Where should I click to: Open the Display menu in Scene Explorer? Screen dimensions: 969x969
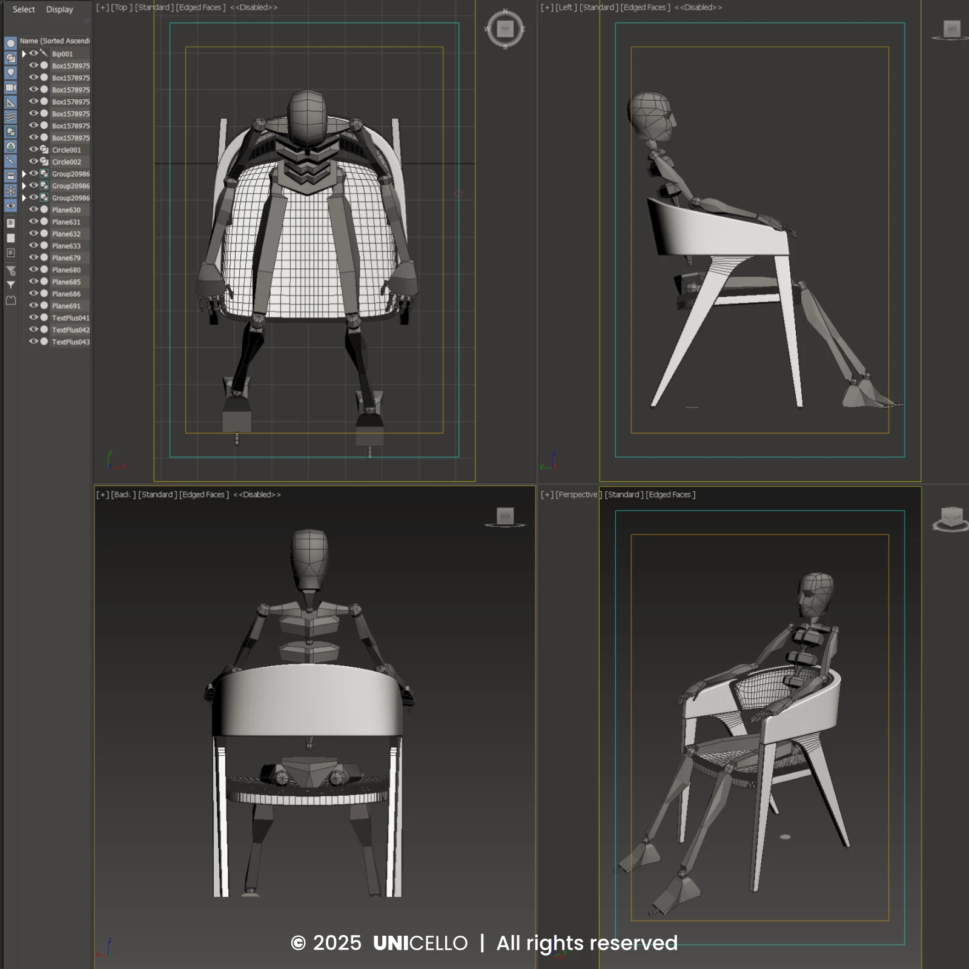click(x=59, y=10)
